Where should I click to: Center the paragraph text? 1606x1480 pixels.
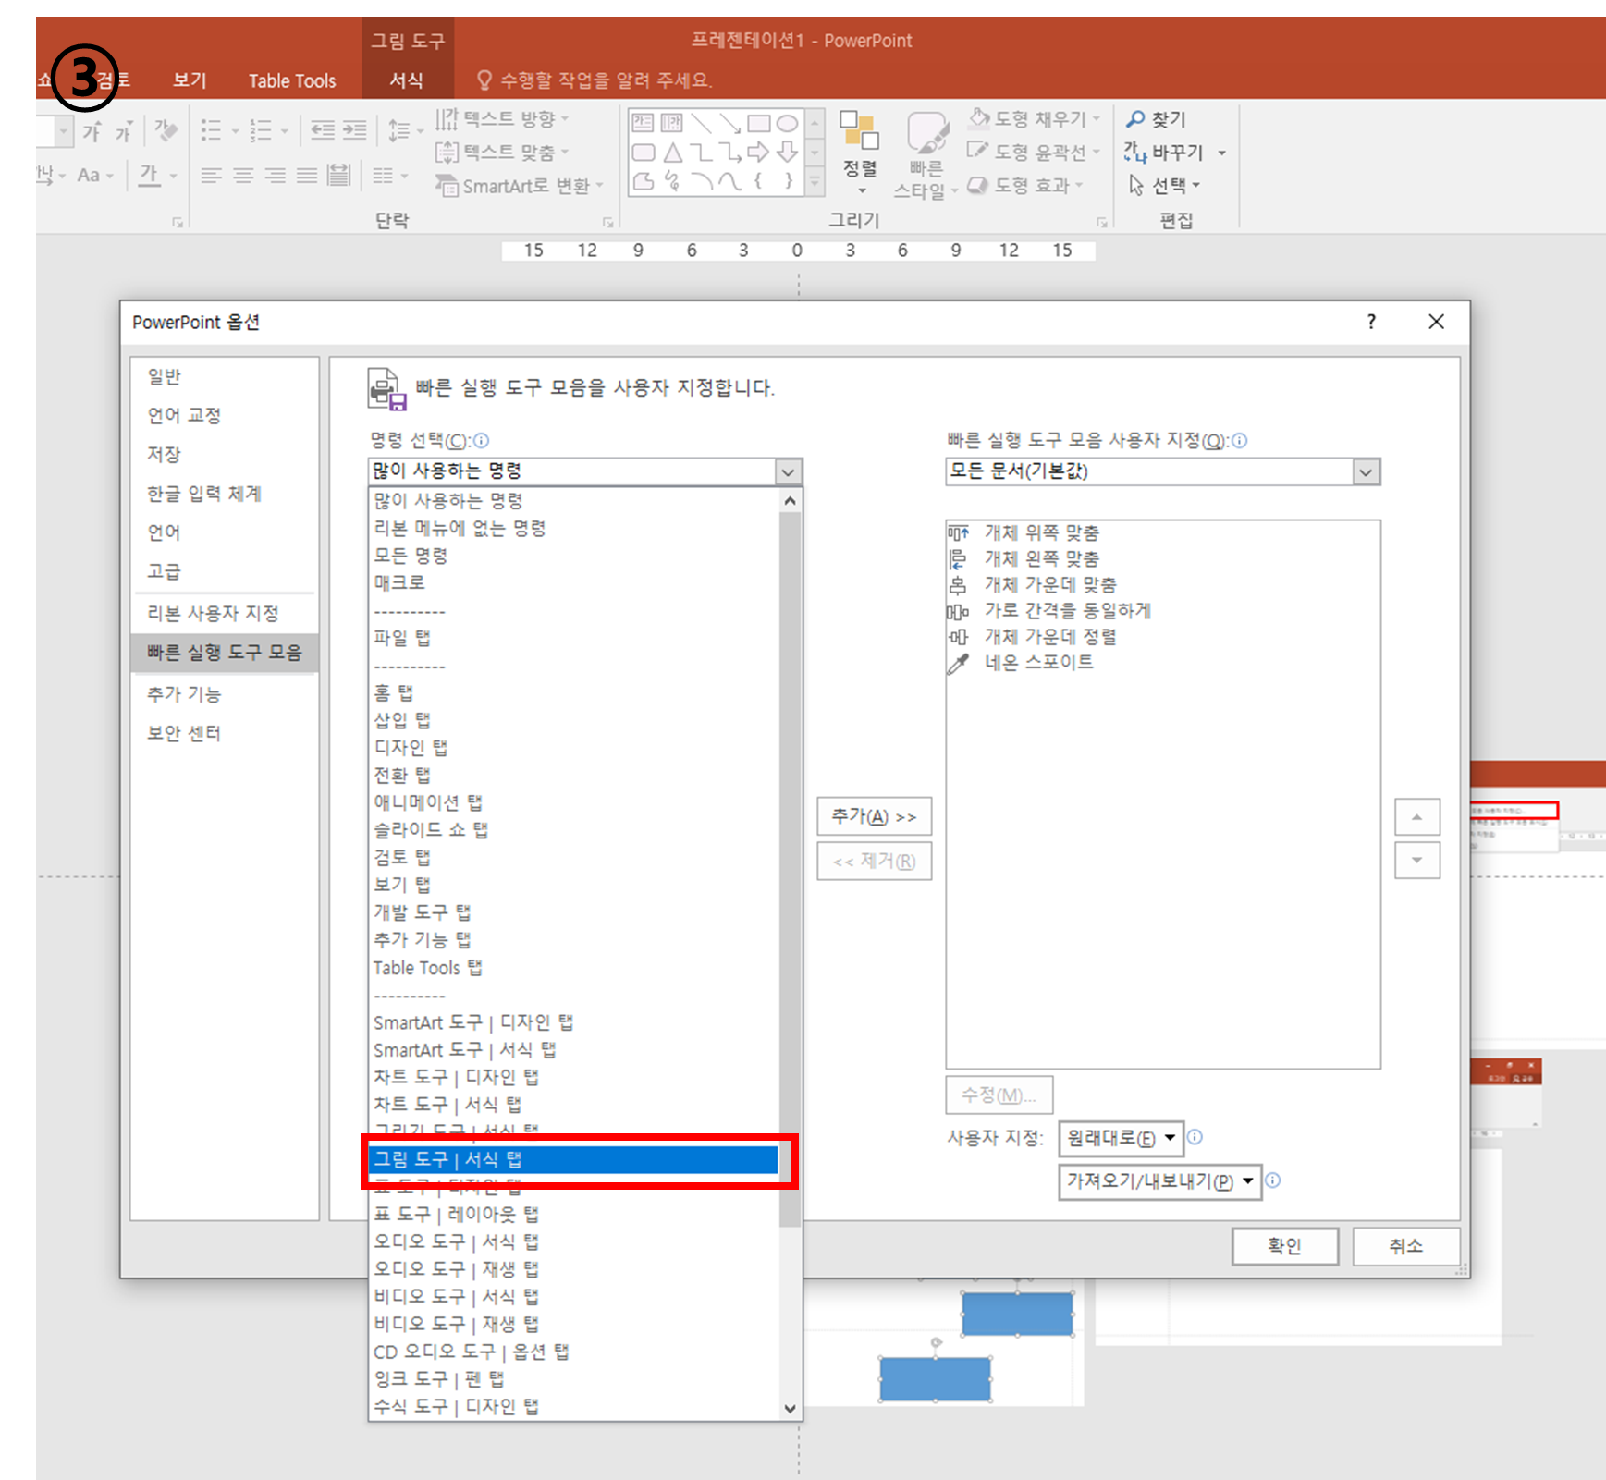click(x=243, y=176)
